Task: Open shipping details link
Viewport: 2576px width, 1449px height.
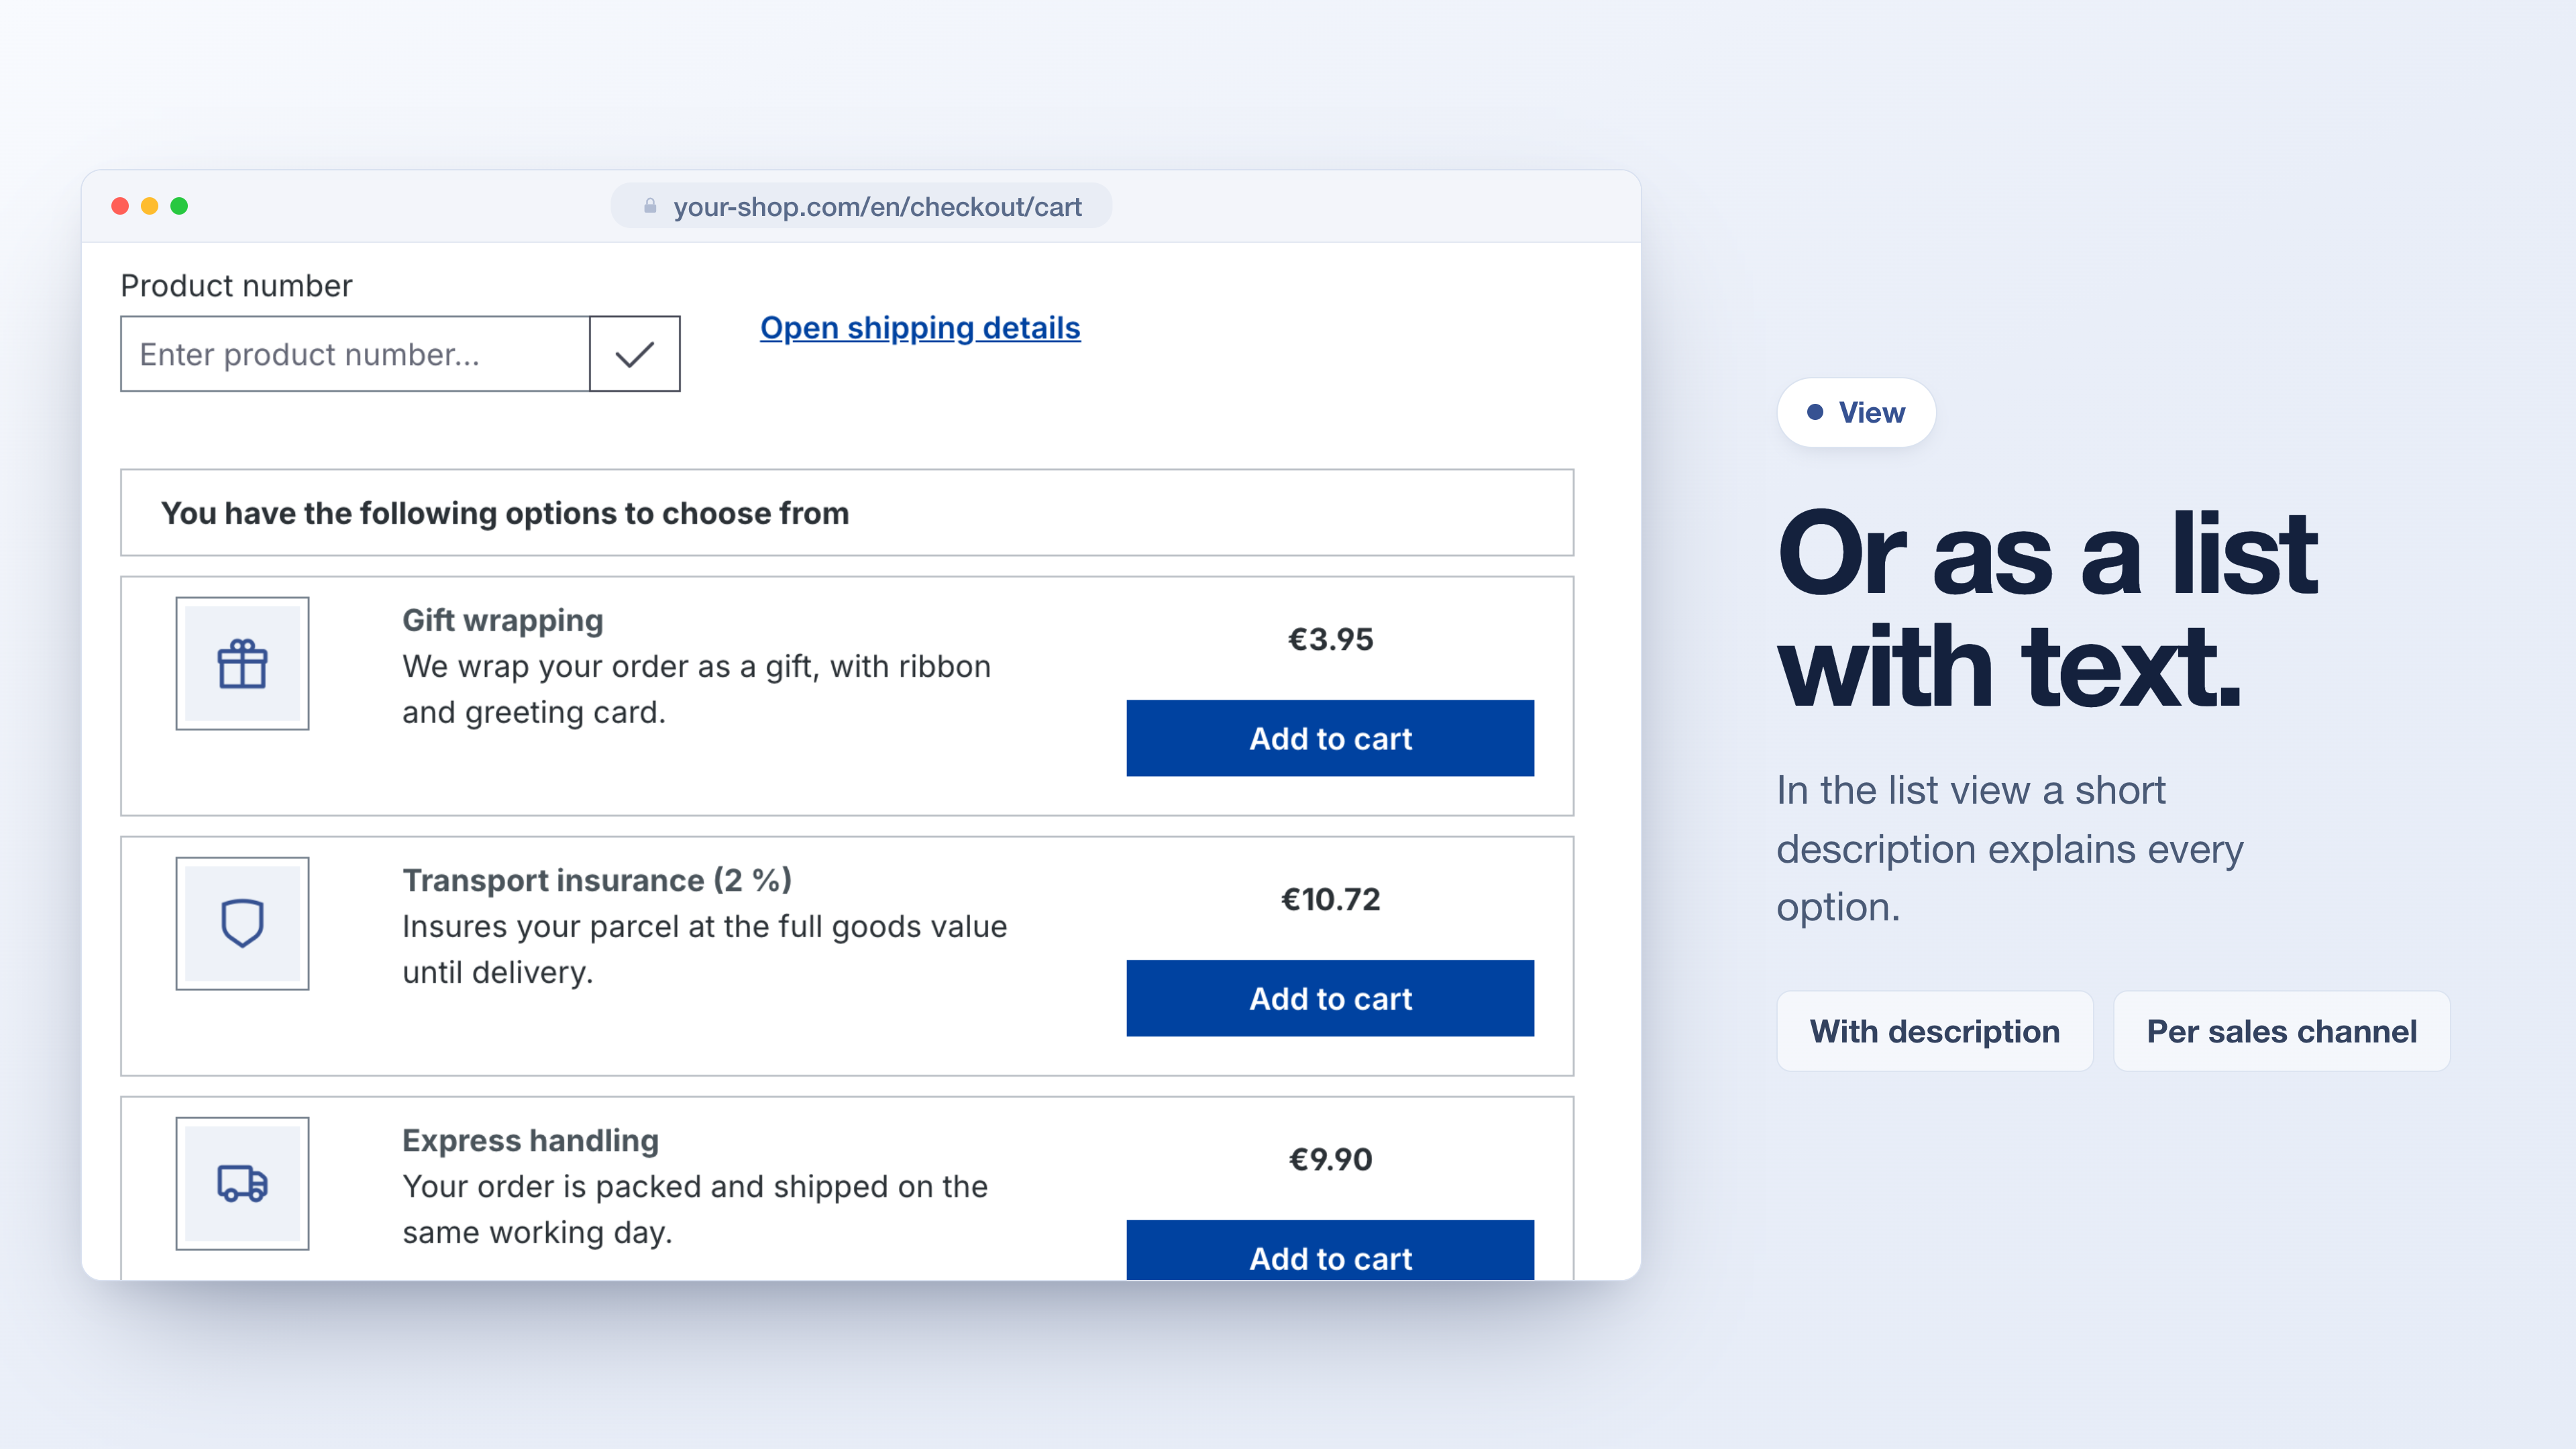Action: click(x=920, y=328)
